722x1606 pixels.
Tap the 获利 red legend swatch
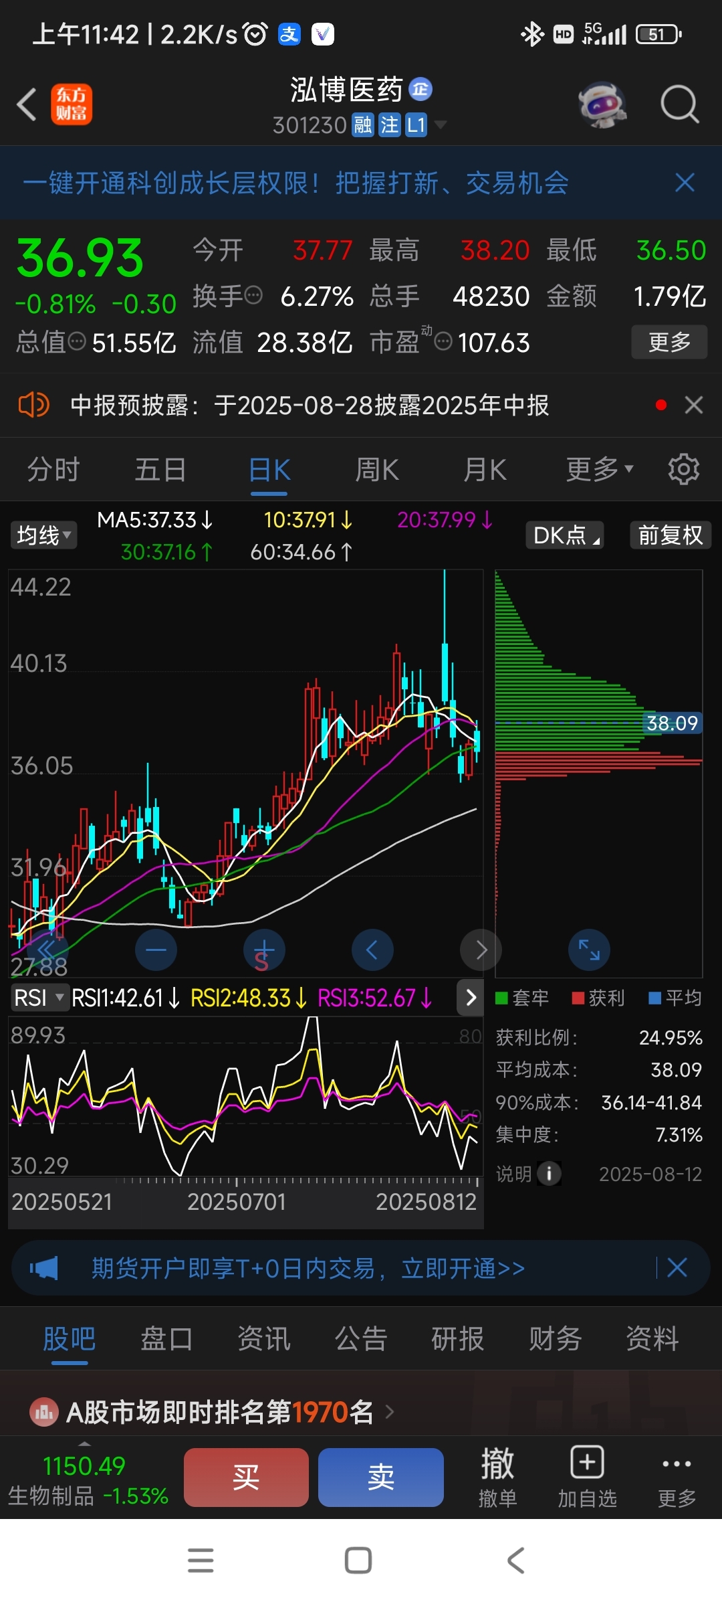point(578,998)
